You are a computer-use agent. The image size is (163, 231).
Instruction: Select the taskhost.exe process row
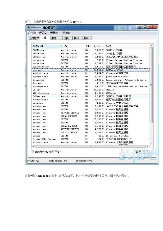point(91,142)
